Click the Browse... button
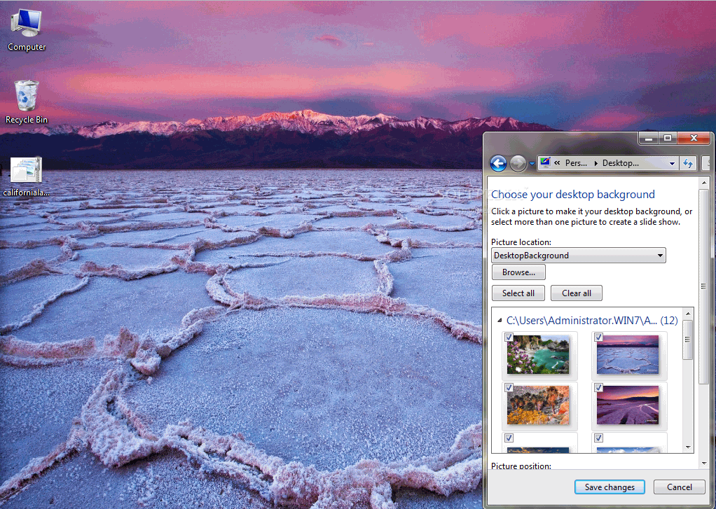Image resolution: width=716 pixels, height=509 pixels. point(518,272)
